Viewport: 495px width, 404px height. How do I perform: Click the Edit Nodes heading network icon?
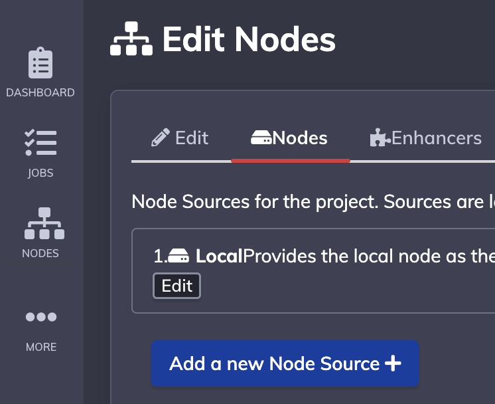(131, 39)
